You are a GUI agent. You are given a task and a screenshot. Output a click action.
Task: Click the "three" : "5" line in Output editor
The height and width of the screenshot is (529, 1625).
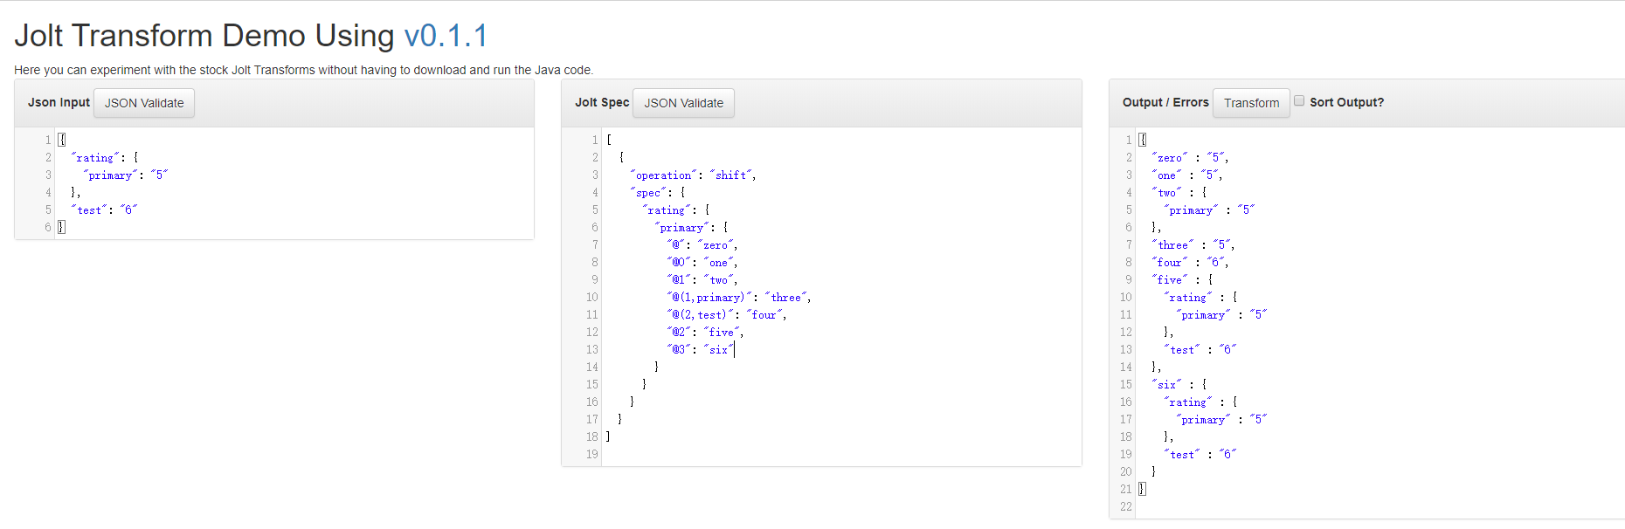1193,244
